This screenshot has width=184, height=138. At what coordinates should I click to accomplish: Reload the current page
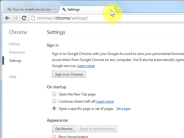click(x=24, y=18)
